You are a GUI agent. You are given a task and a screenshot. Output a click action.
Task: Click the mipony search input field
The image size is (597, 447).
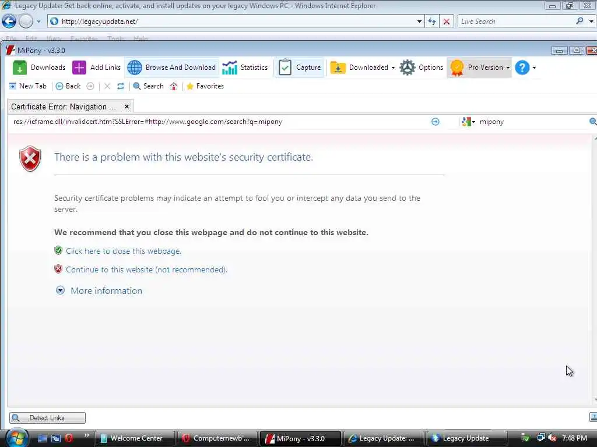pyautogui.click(x=531, y=122)
